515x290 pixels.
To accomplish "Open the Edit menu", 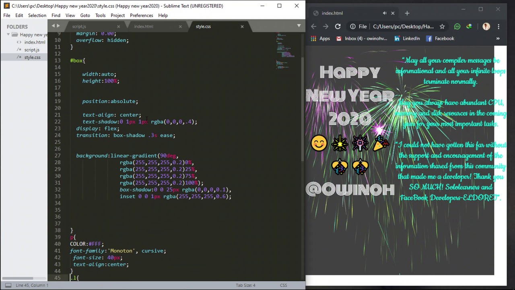I will coord(19,15).
